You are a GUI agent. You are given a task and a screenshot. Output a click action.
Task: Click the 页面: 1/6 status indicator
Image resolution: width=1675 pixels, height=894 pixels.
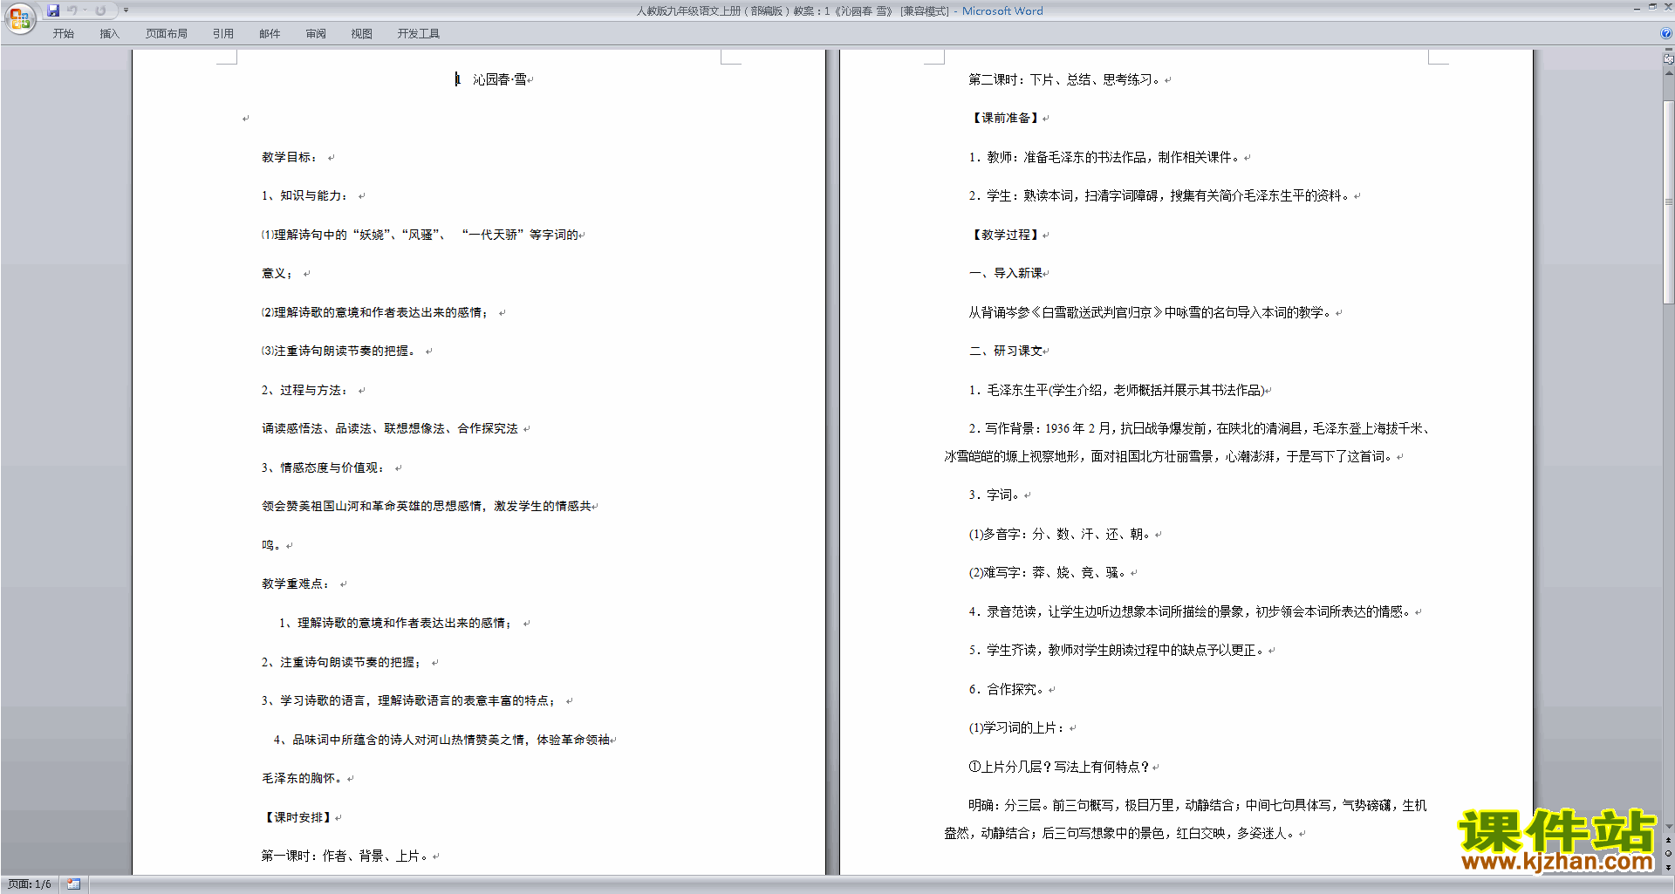point(30,884)
